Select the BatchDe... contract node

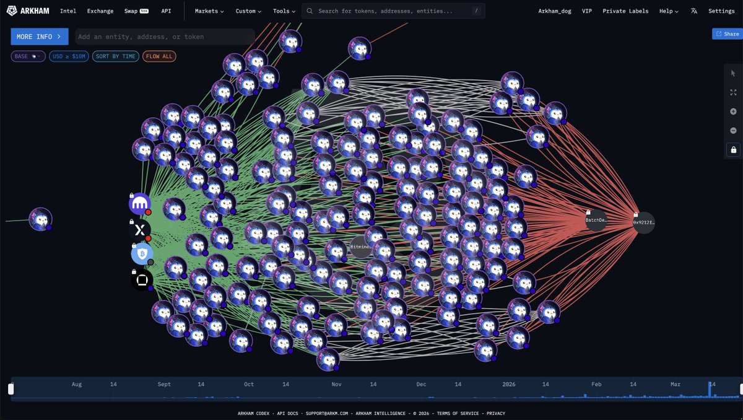[x=596, y=220]
